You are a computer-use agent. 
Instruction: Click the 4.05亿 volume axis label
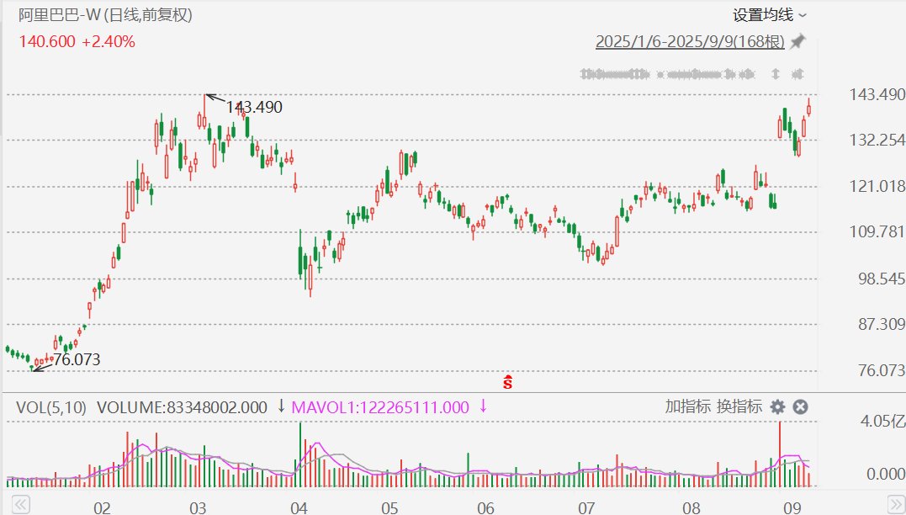point(882,422)
